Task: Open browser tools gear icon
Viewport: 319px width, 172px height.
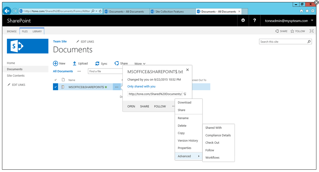Action: [313, 11]
